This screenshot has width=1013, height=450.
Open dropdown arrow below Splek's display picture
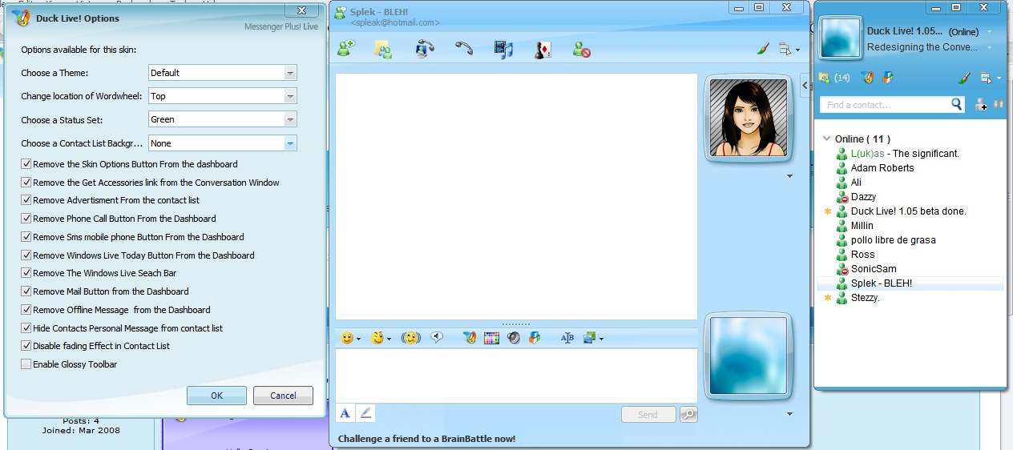click(x=789, y=175)
